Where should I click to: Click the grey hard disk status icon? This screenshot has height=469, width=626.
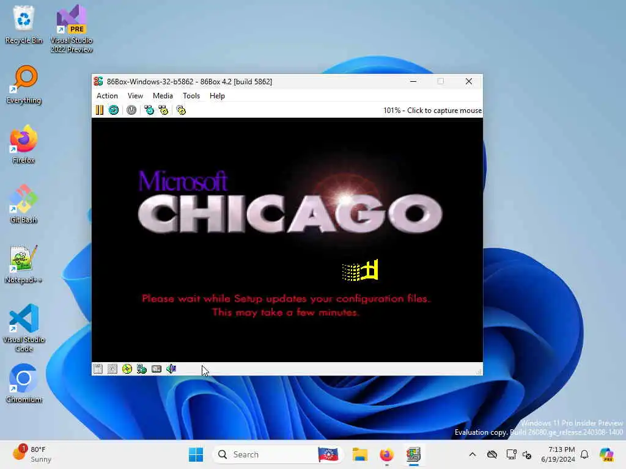(156, 369)
